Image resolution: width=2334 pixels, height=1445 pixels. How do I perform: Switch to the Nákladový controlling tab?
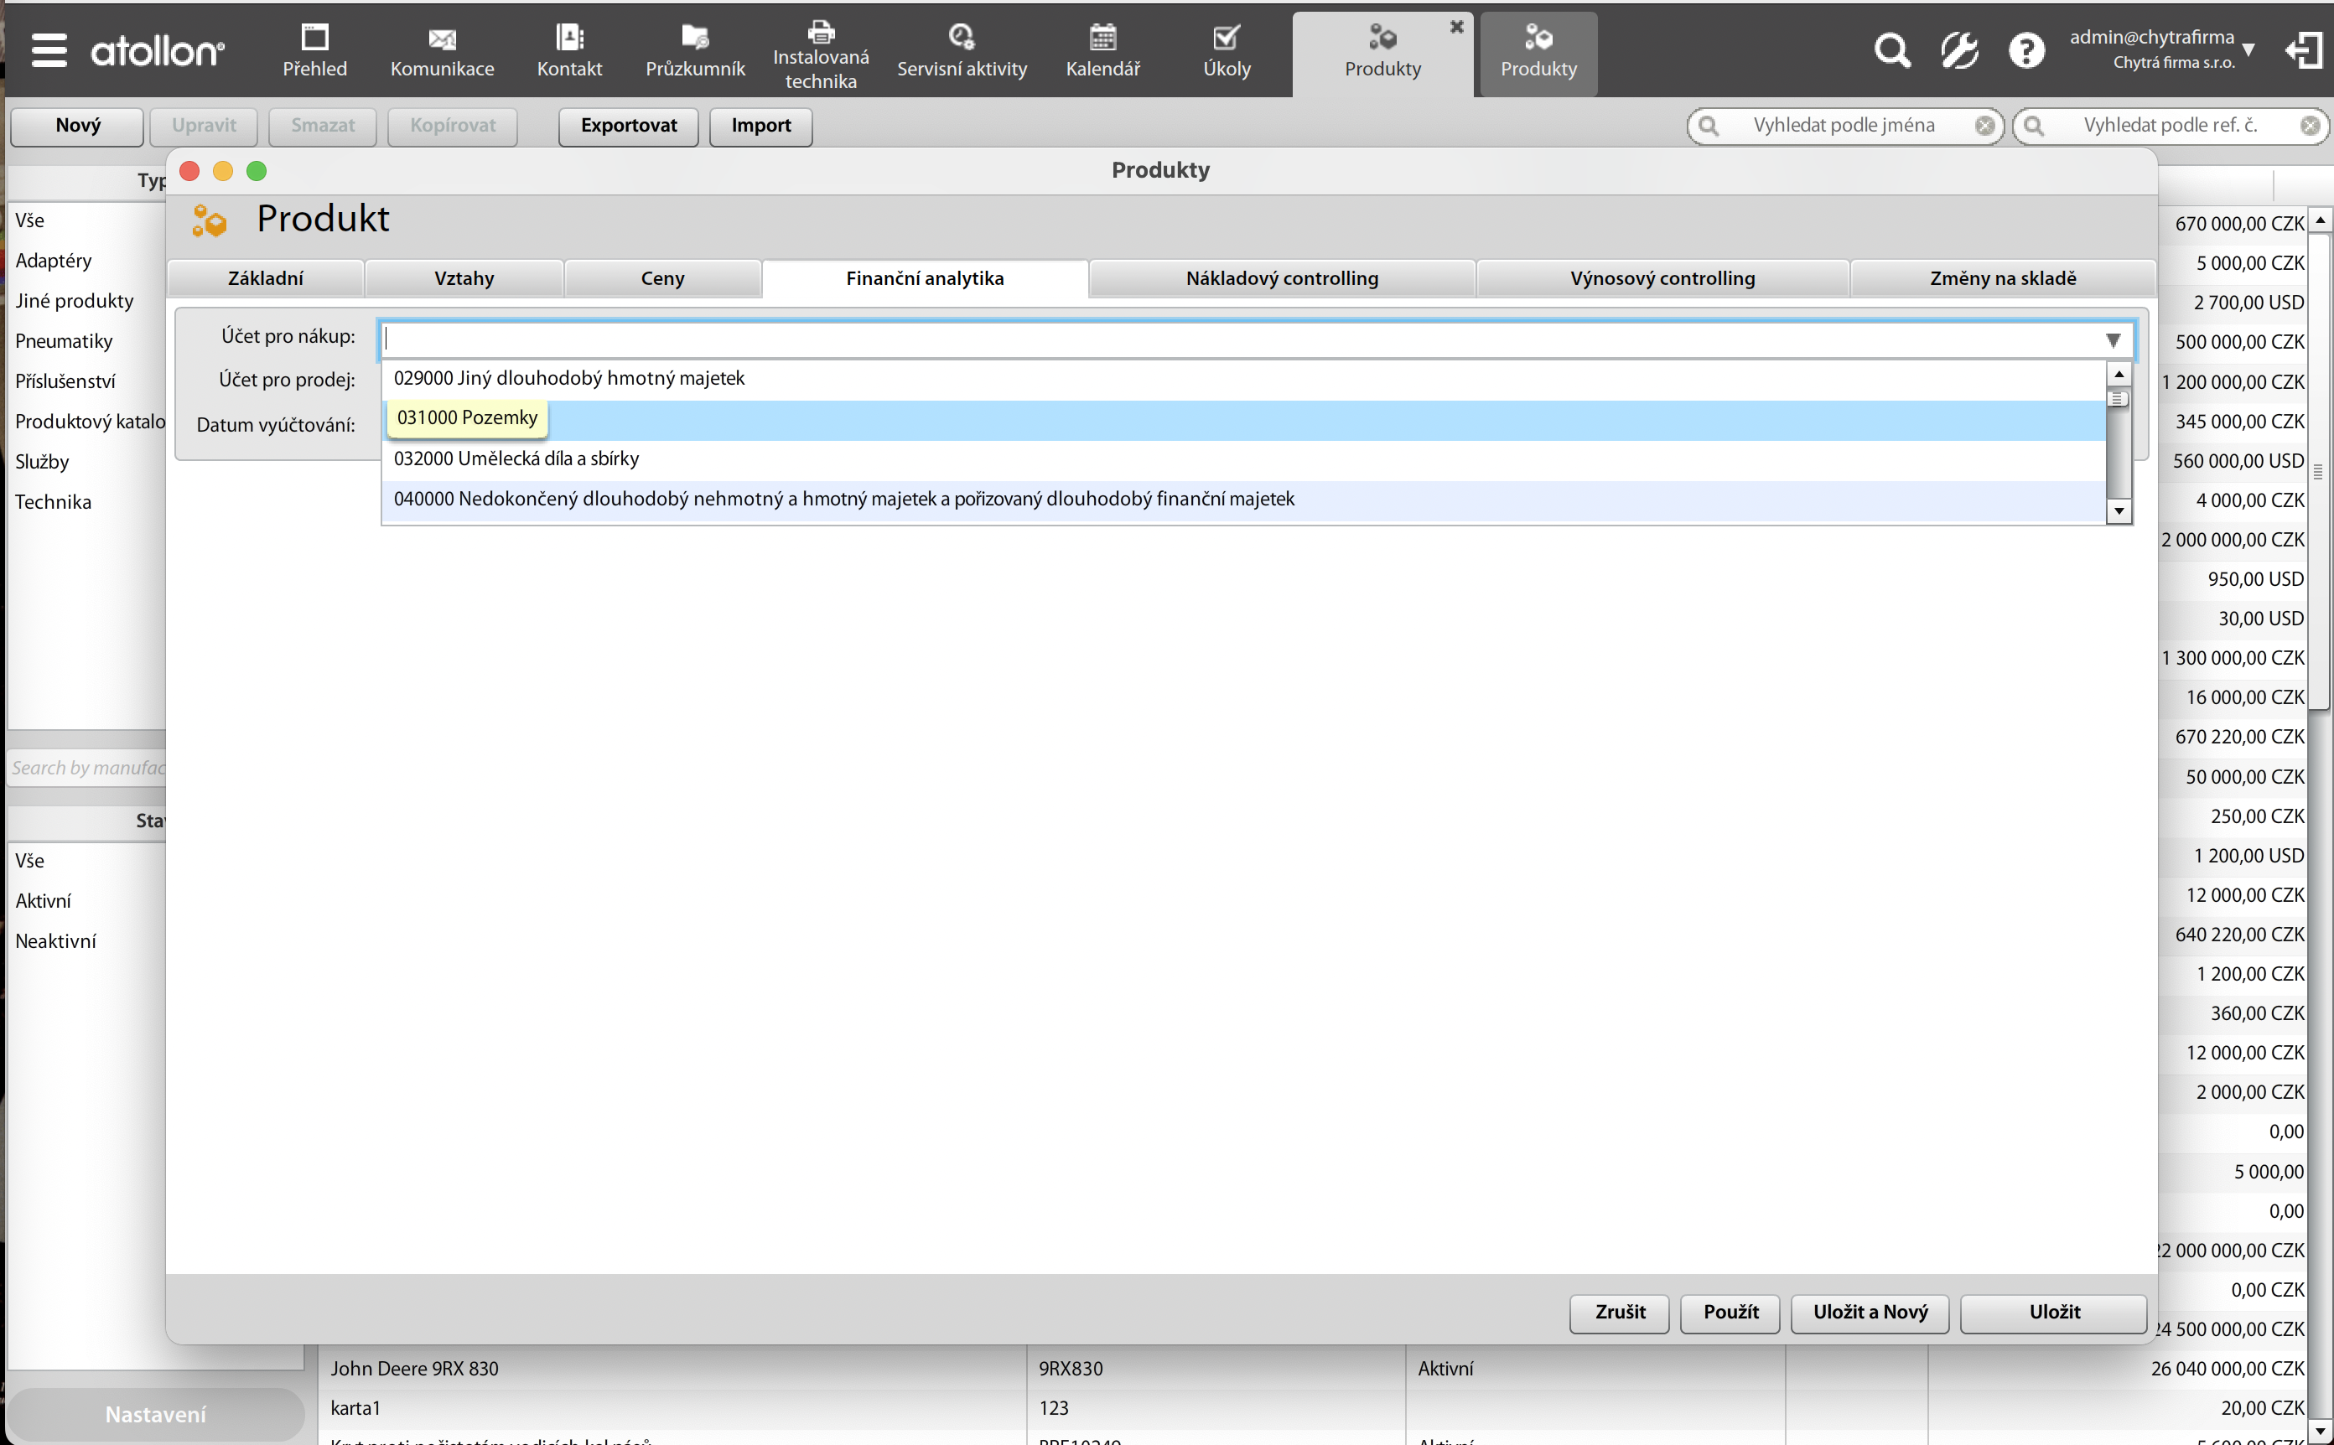coord(1282,278)
